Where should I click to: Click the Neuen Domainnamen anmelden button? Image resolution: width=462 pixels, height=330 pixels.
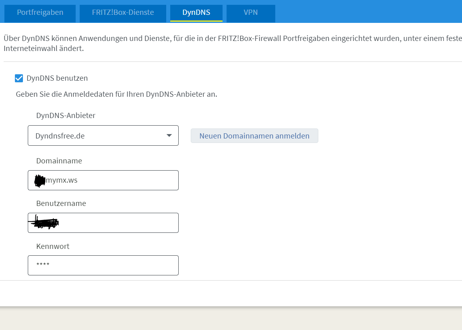pyautogui.click(x=254, y=136)
